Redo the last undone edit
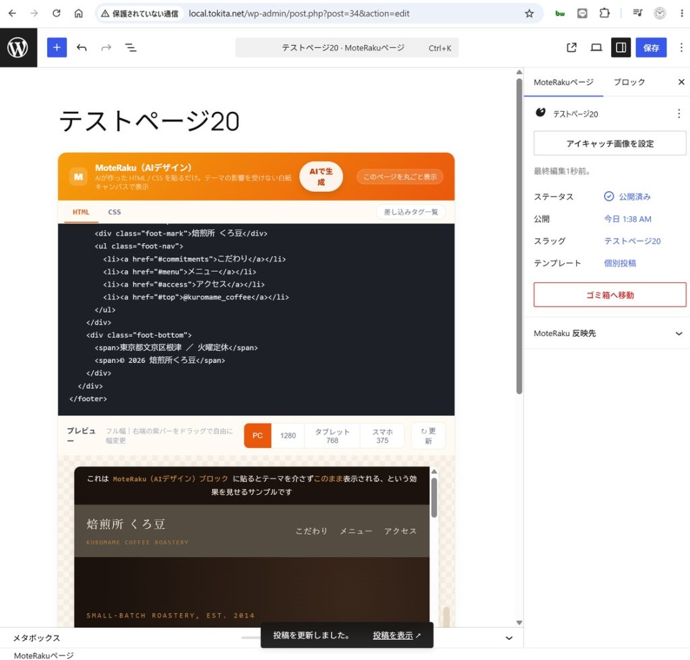This screenshot has width=690, height=660. point(106,48)
